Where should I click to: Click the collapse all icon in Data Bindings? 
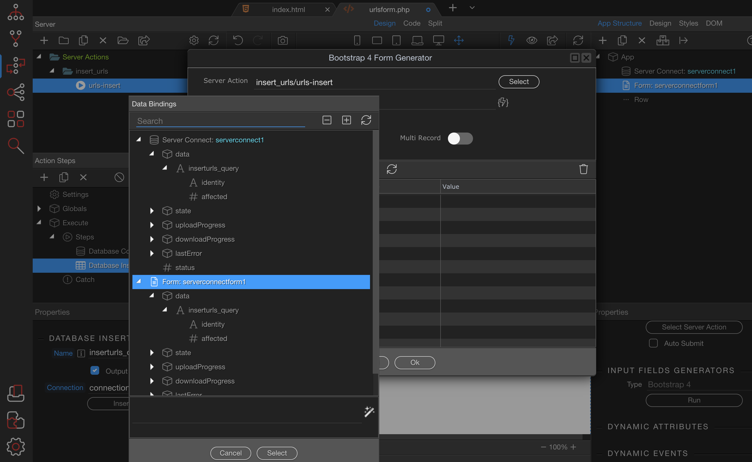pyautogui.click(x=327, y=120)
